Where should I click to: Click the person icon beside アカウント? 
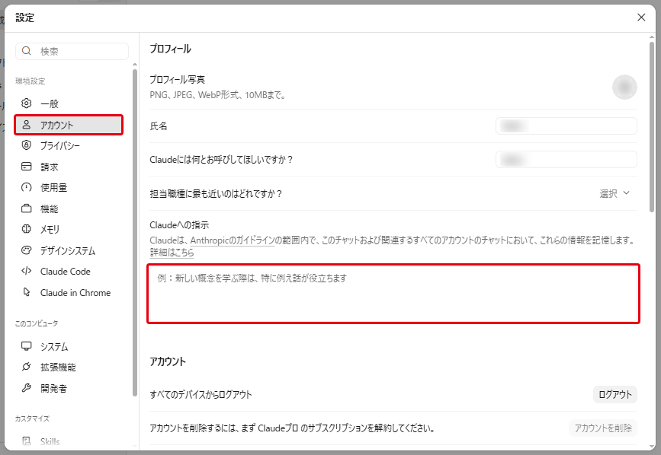27,125
